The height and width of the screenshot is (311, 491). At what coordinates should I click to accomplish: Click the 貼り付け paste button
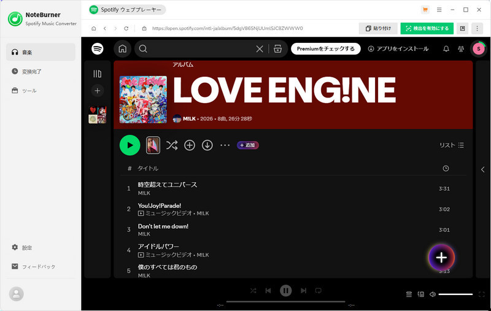tap(378, 28)
